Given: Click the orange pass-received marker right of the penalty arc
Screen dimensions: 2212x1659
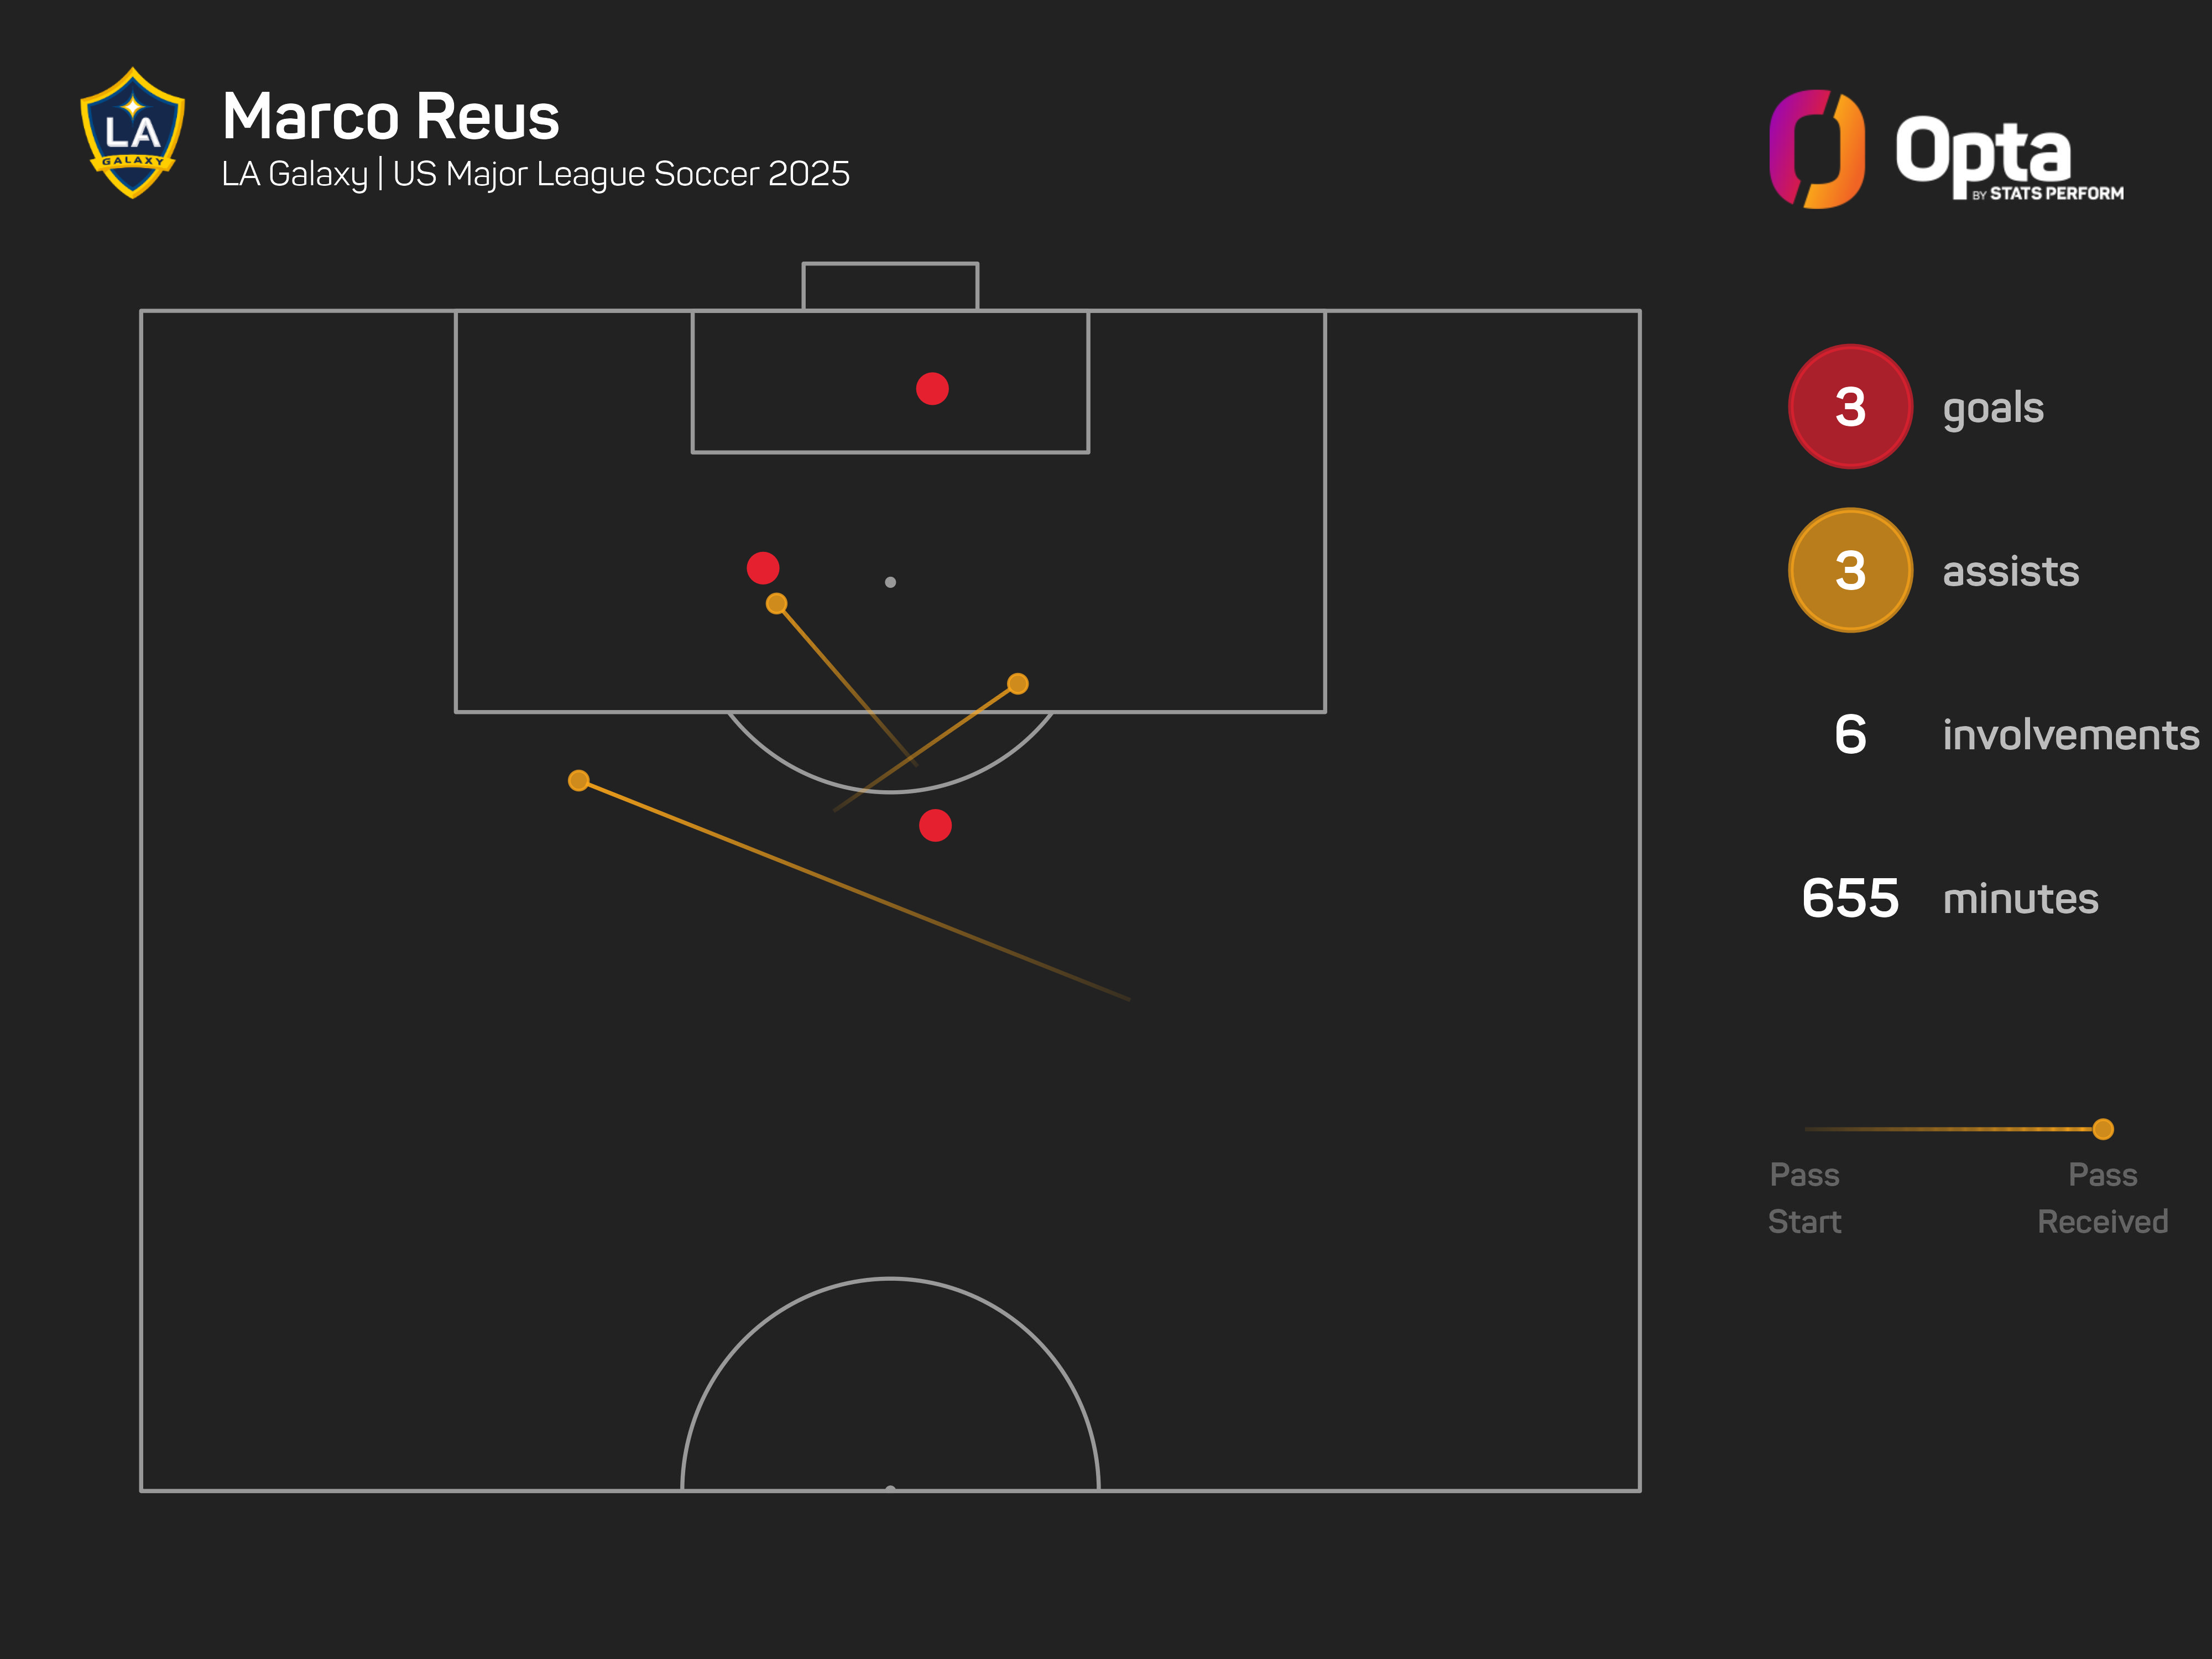Looking at the screenshot, I should [x=1017, y=684].
